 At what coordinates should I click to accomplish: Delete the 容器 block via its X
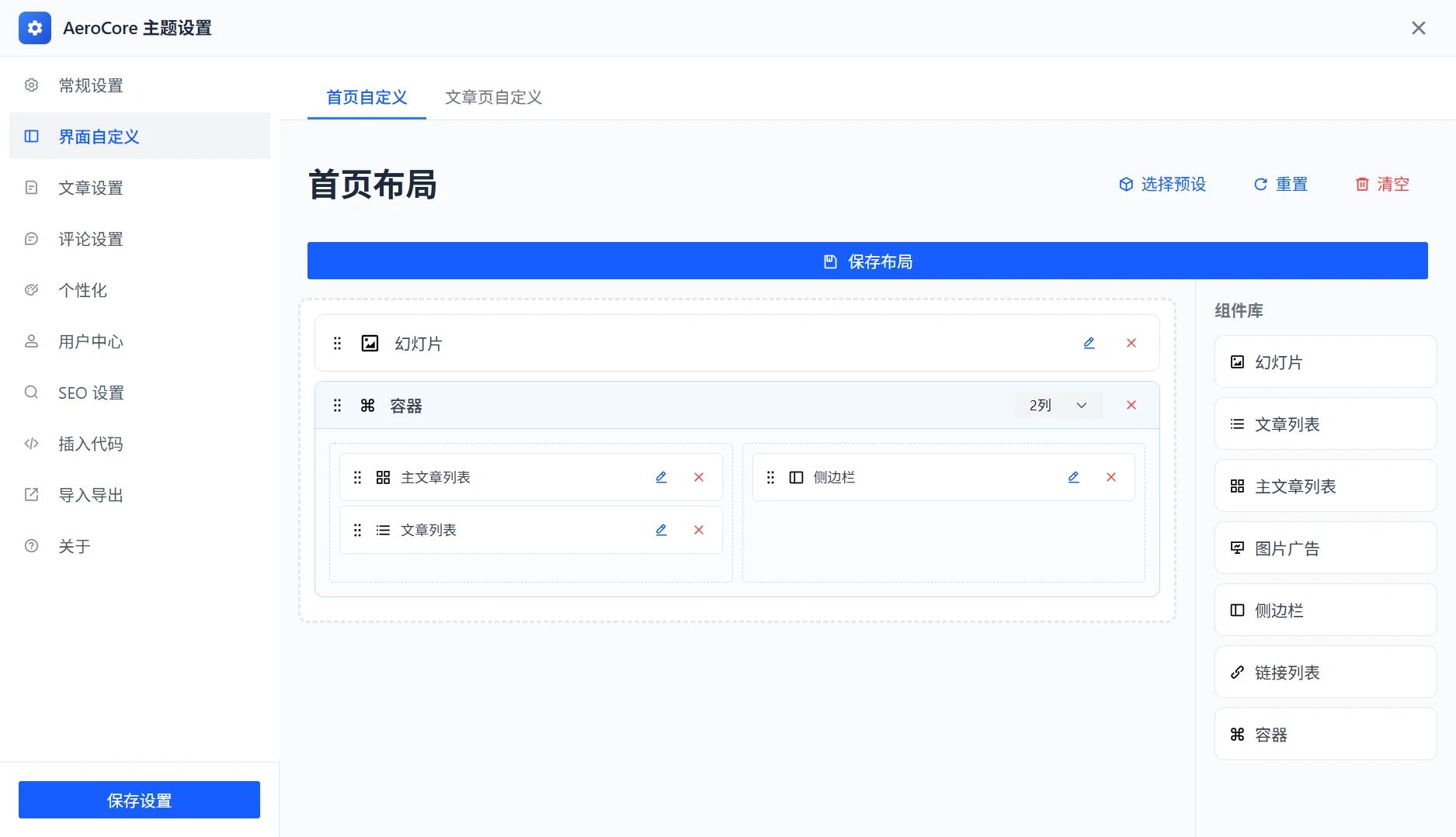[1131, 404]
